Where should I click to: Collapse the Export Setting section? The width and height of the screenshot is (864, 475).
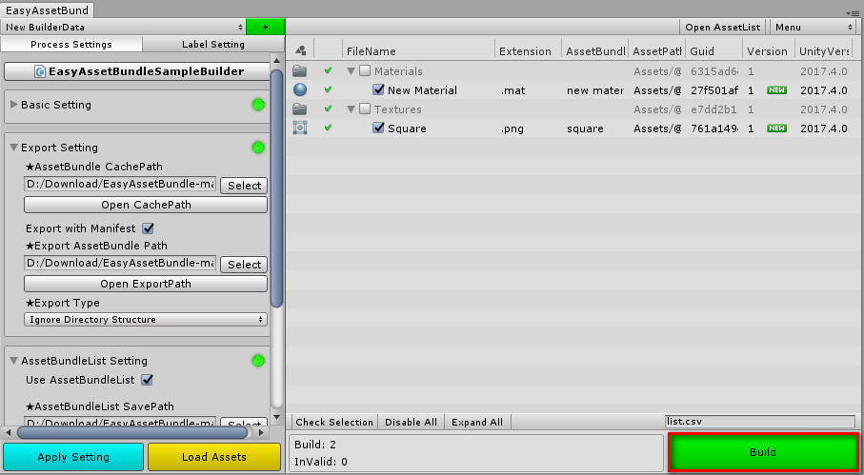pyautogui.click(x=14, y=148)
